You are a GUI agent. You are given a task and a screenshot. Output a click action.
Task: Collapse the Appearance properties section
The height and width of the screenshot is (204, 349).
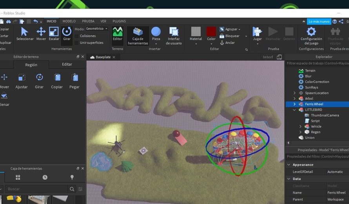289,165
